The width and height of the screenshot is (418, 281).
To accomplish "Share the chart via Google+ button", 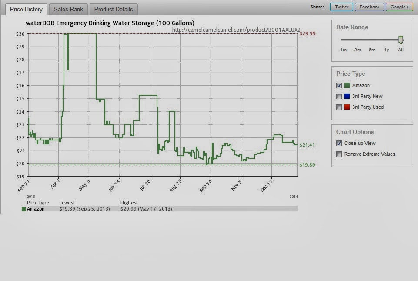I will pos(399,7).
